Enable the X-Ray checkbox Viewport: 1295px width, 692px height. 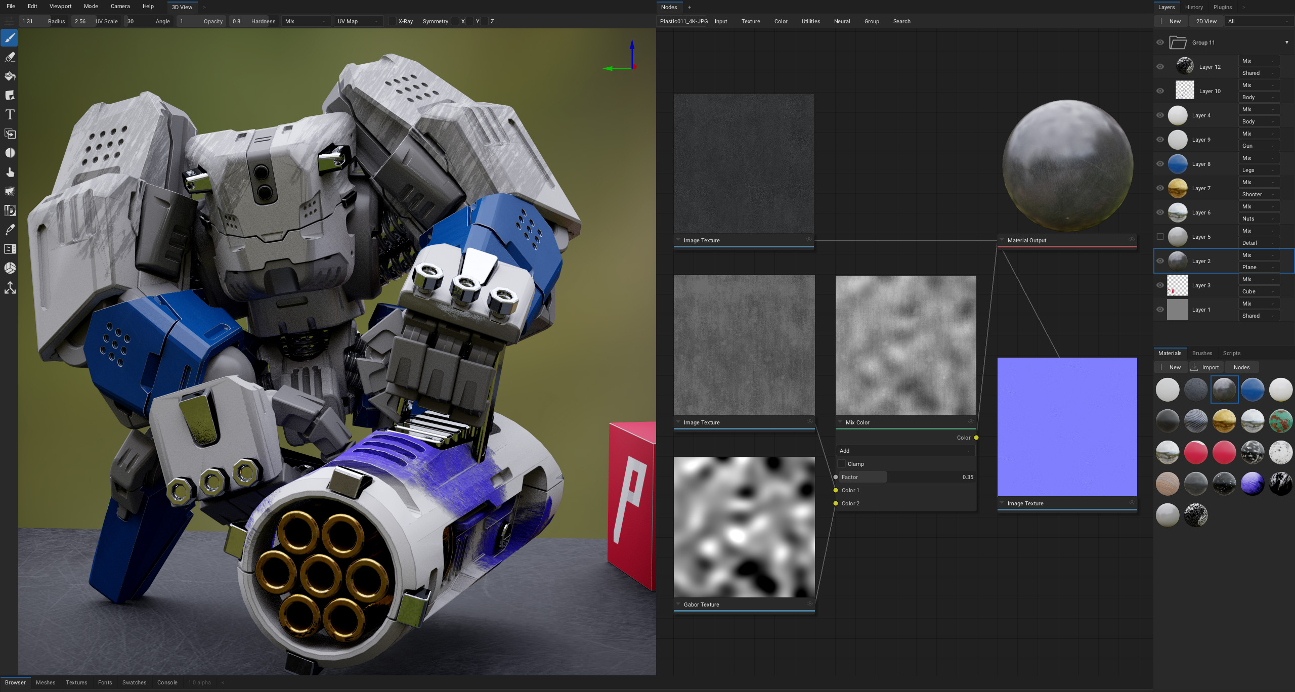pyautogui.click(x=392, y=21)
